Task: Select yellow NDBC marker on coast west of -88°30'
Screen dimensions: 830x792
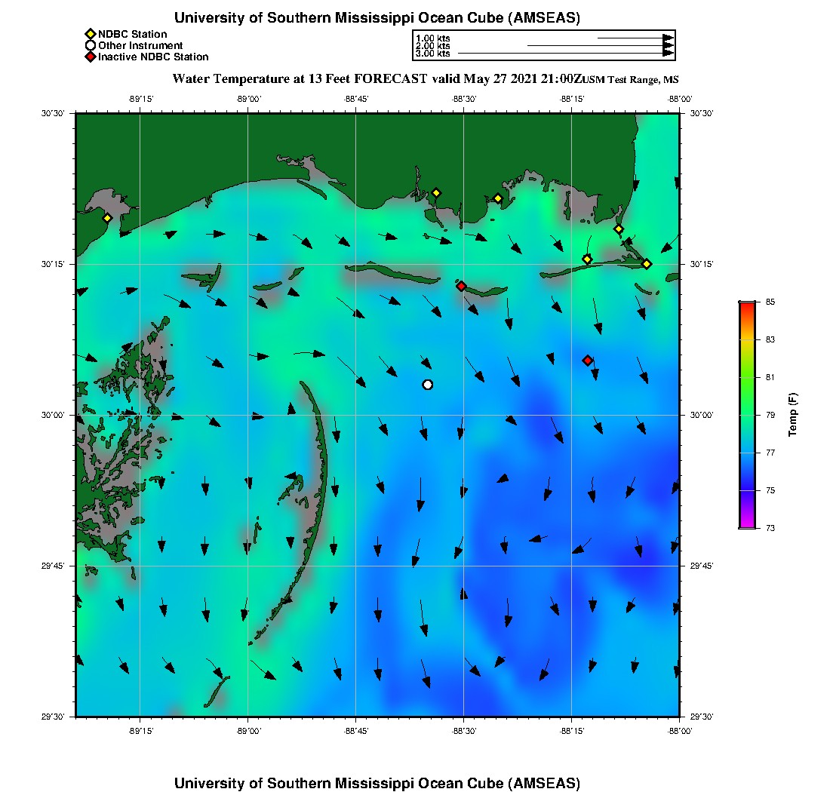Action: [436, 193]
